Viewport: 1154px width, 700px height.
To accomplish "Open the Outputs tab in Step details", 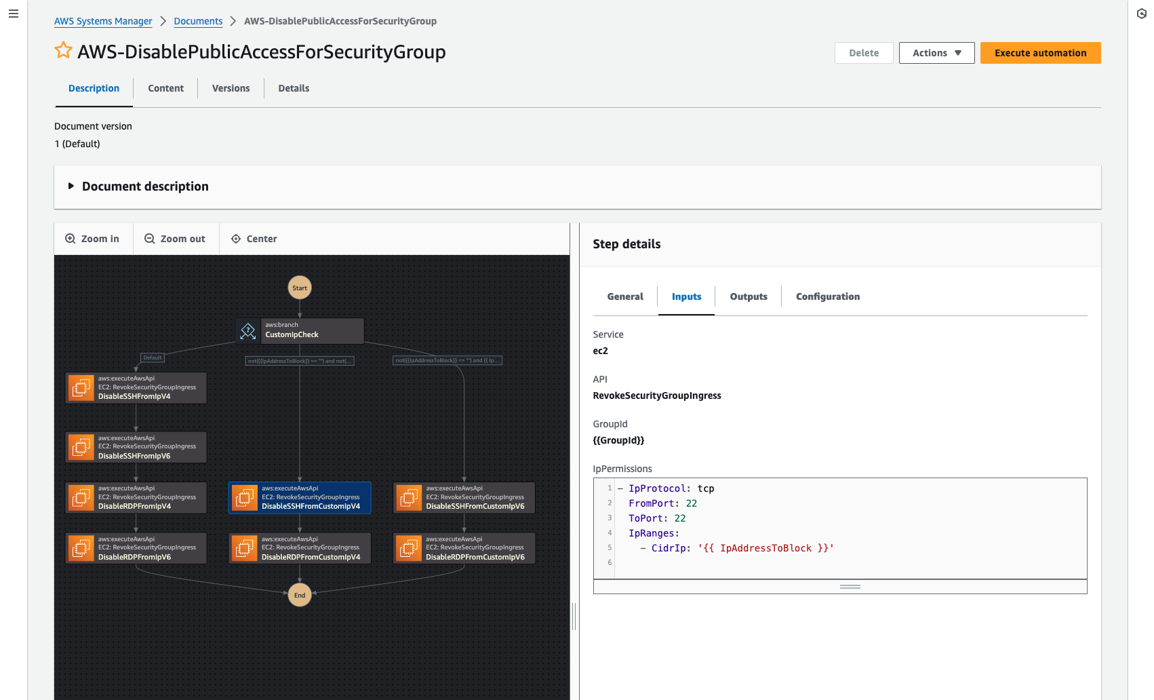I will [x=748, y=296].
